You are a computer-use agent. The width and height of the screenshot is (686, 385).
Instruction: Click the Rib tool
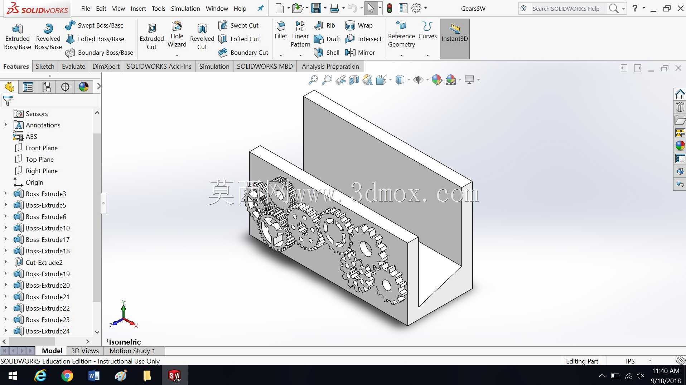[324, 25]
